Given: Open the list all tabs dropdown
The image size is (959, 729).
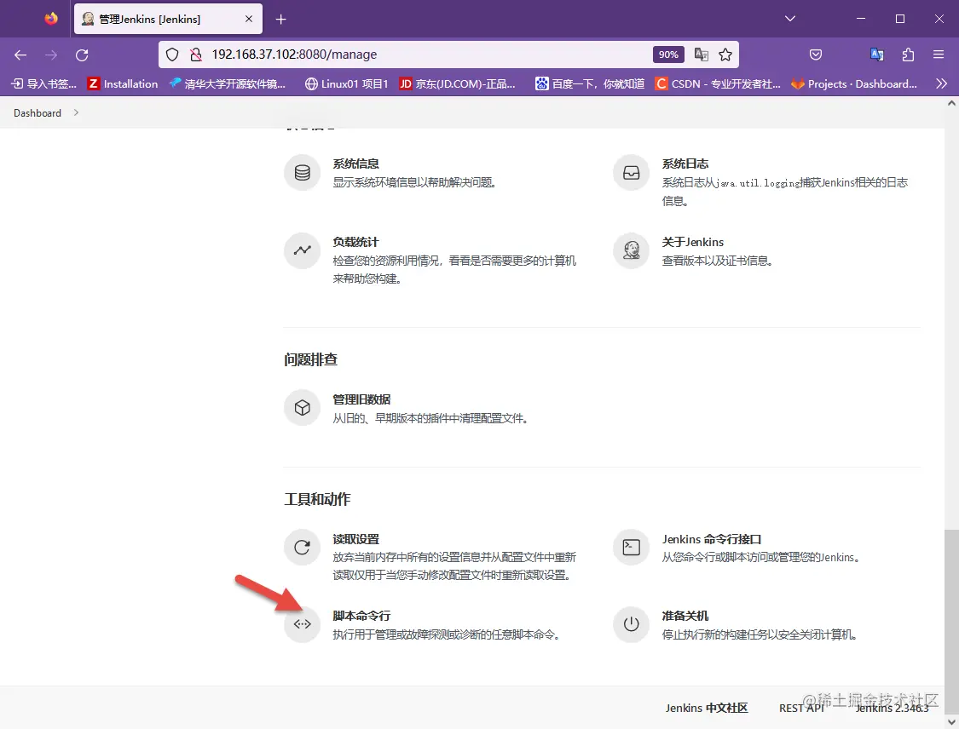Looking at the screenshot, I should 790,19.
